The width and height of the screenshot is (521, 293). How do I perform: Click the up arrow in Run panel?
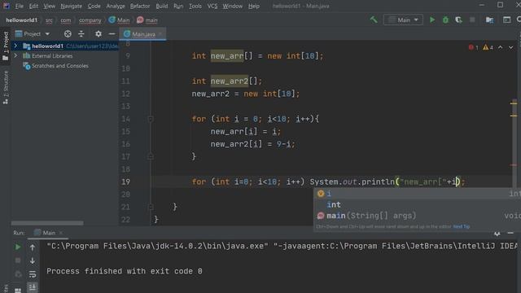coord(33,247)
